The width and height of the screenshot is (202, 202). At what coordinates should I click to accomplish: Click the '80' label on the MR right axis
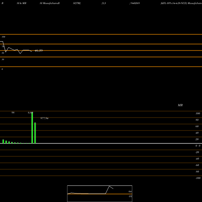tap(197, 120)
